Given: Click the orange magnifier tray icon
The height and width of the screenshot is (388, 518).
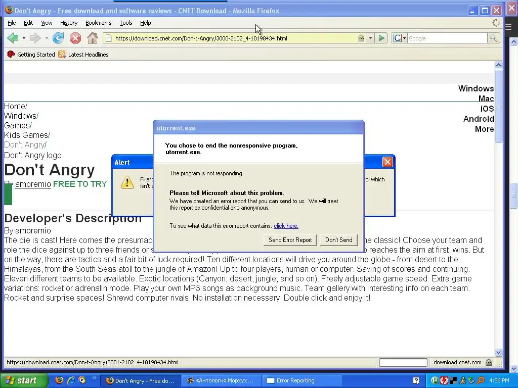Looking at the screenshot, I should pyautogui.click(x=481, y=381).
